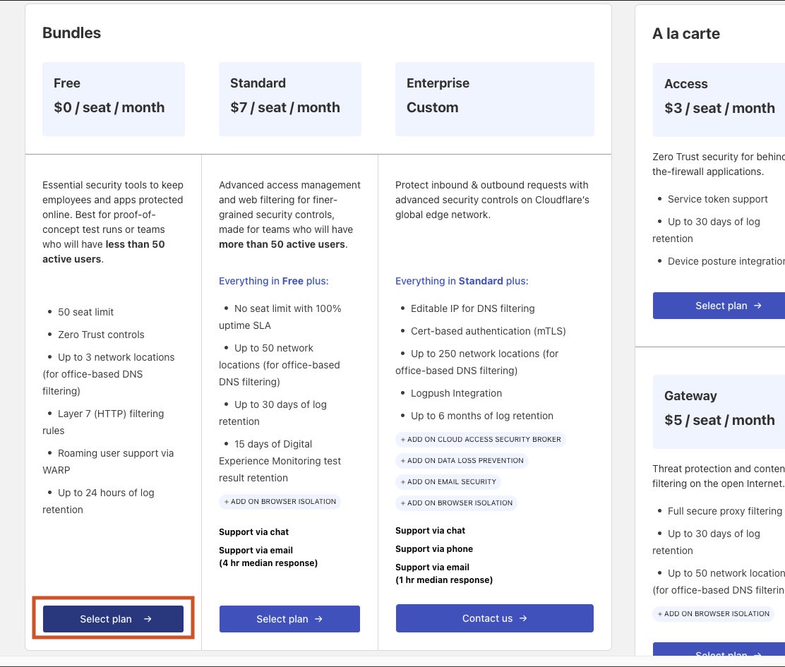This screenshot has height=667, width=785.
Task: Follow the bold Free link in Standard column
Action: tap(292, 281)
